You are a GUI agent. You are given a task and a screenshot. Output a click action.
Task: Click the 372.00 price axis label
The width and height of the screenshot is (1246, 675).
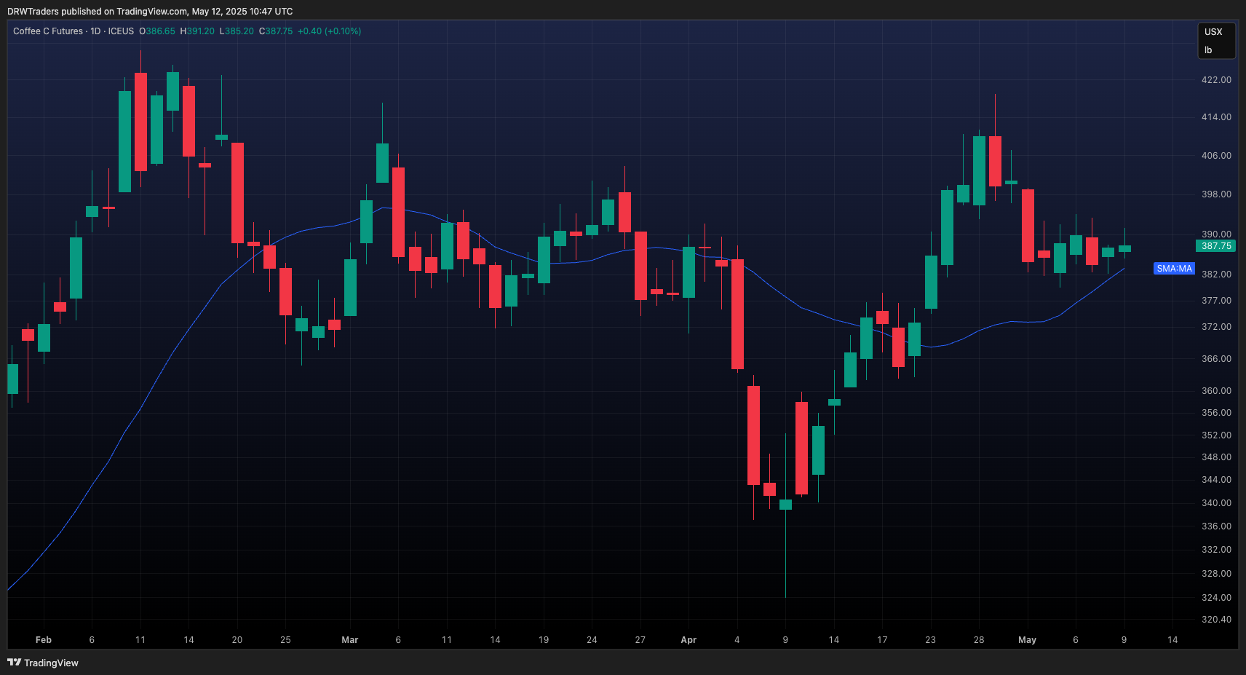[1216, 327]
